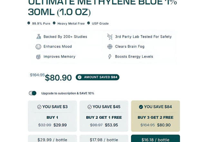Screen dimensions: 206x142
Task: Click the $80.90 current price
Action: pos(58,78)
